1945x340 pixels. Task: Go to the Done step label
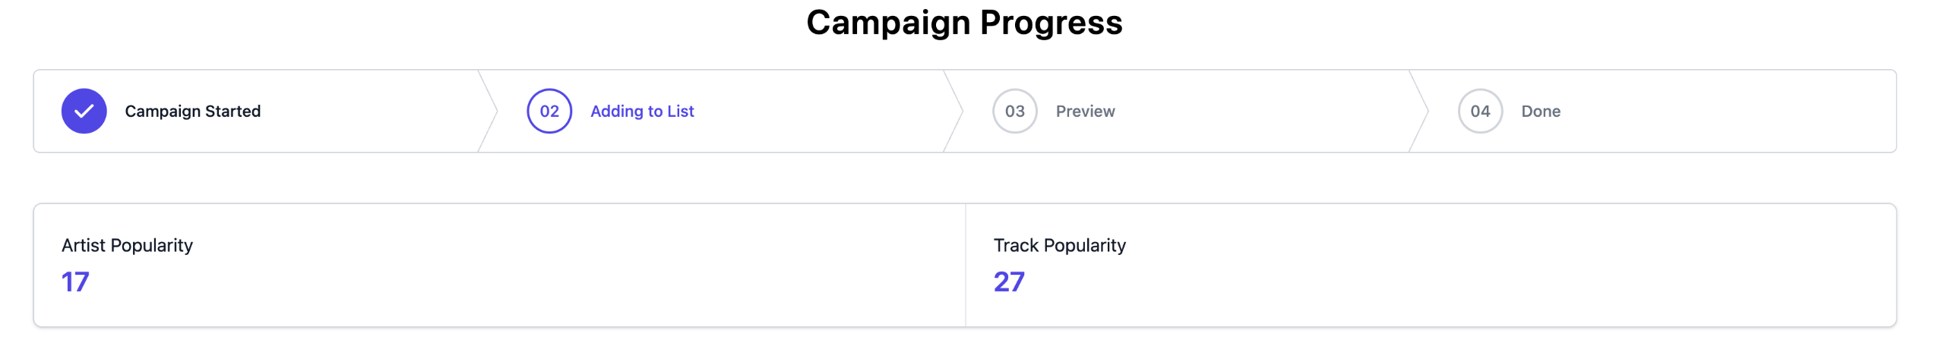click(x=1540, y=111)
